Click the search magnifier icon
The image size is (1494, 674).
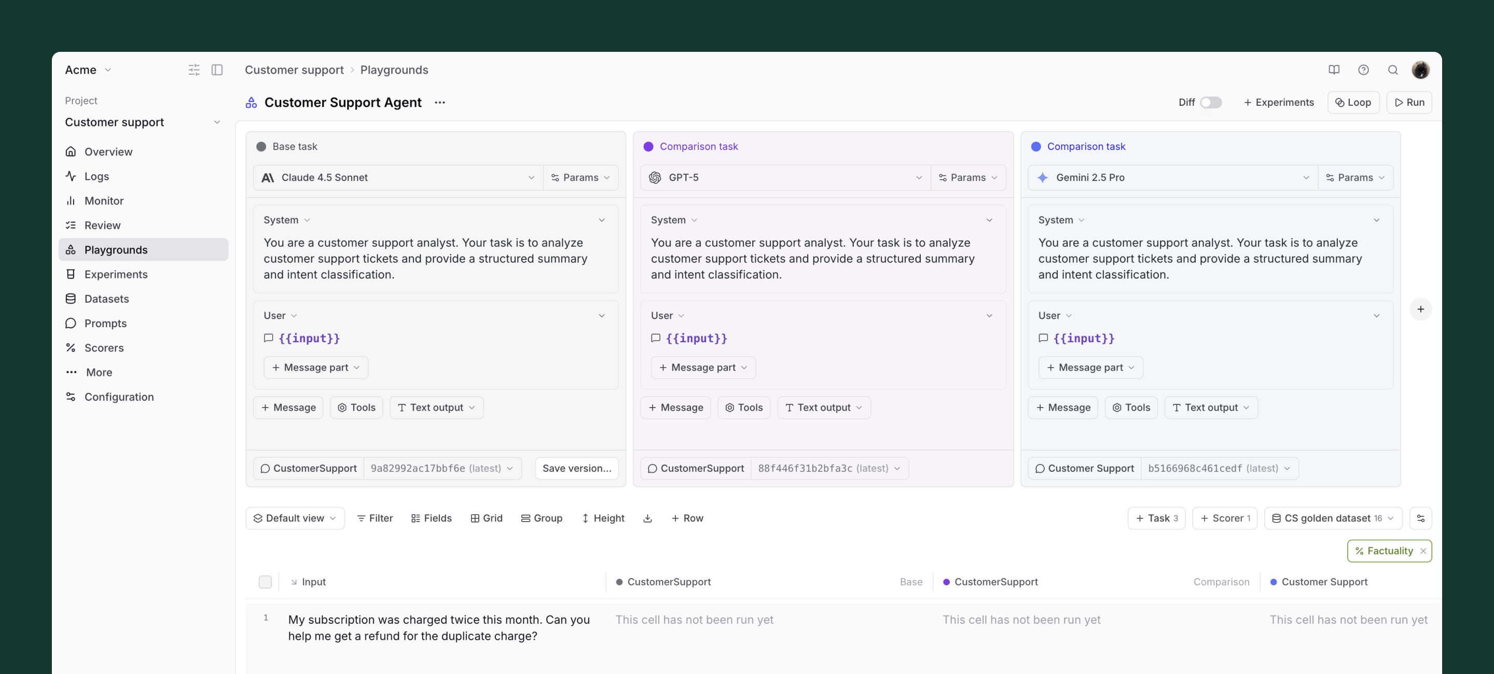1392,69
